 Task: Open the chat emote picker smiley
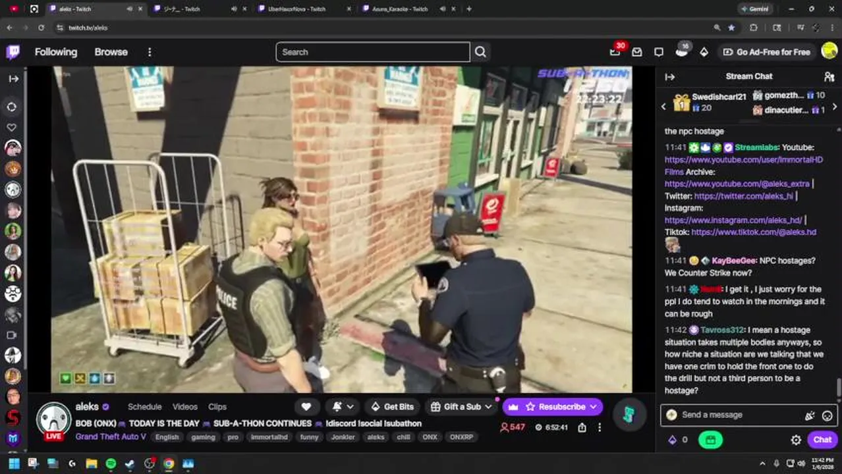click(x=828, y=415)
